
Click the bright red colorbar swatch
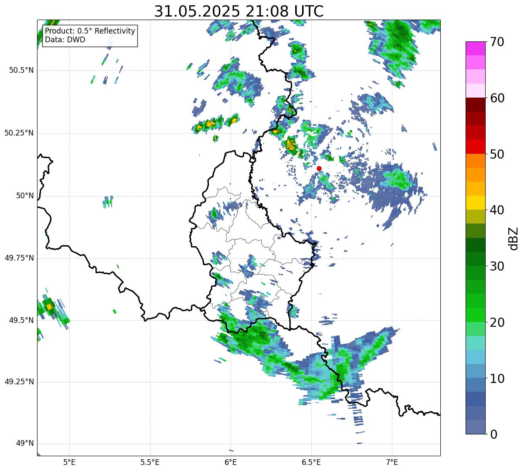pyautogui.click(x=475, y=146)
